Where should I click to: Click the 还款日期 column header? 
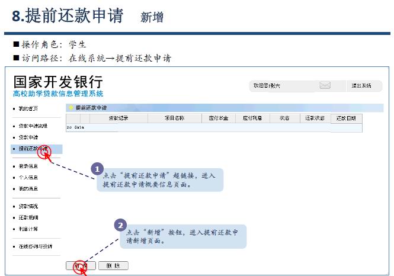346,118
